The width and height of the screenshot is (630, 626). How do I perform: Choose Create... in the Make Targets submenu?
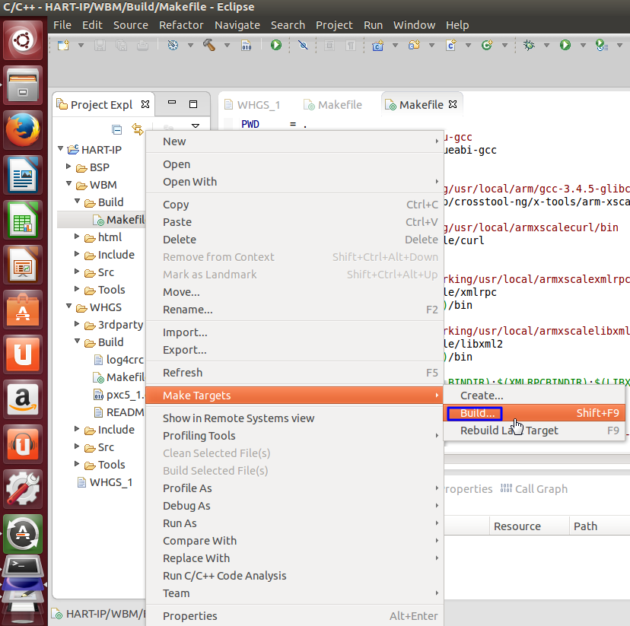(x=534, y=396)
